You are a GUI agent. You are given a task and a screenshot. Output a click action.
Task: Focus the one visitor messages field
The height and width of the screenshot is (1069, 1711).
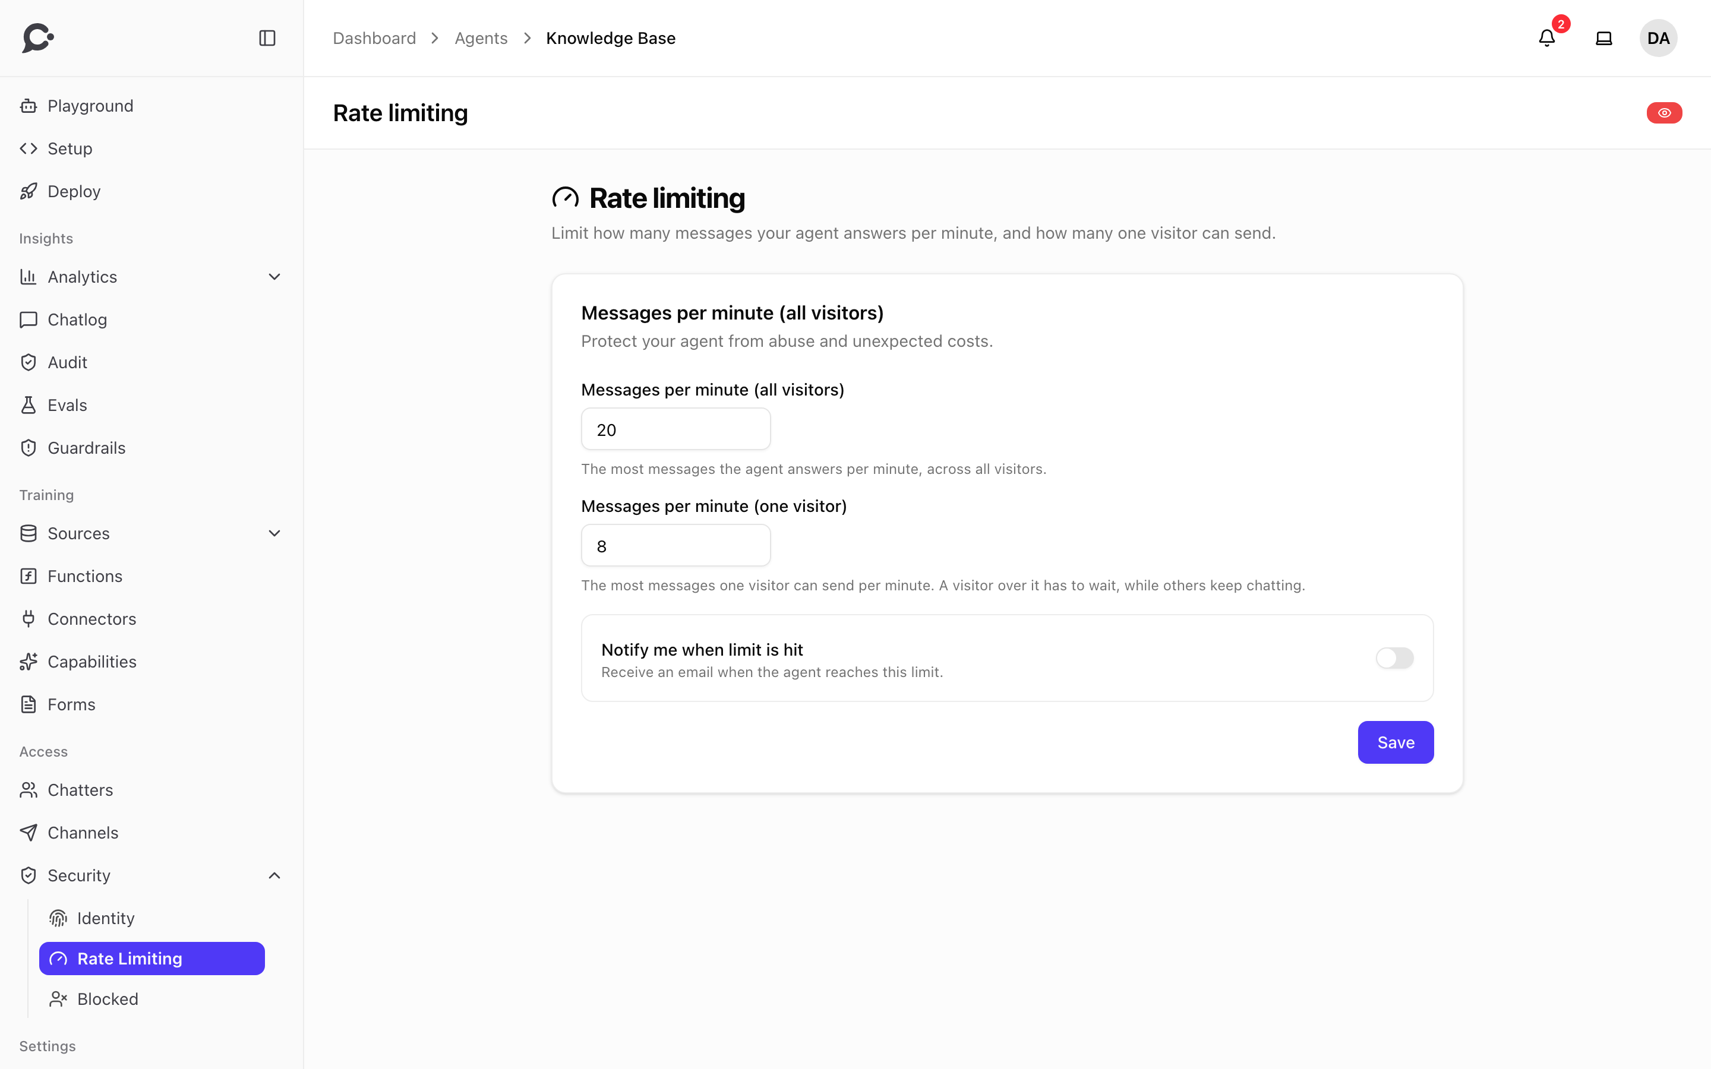[675, 545]
